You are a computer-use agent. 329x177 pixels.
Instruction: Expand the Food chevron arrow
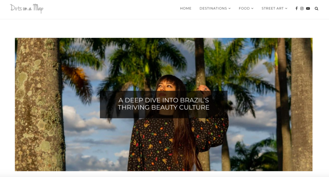tap(253, 8)
